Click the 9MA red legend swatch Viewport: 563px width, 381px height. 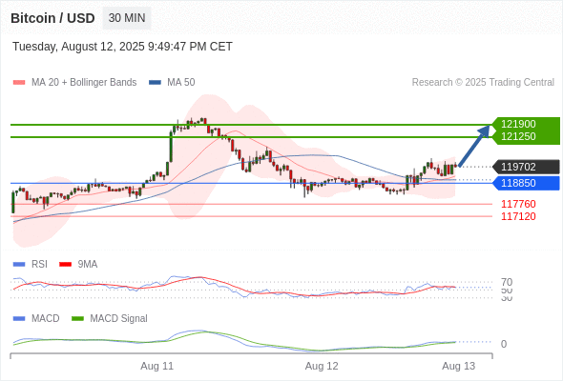65,265
